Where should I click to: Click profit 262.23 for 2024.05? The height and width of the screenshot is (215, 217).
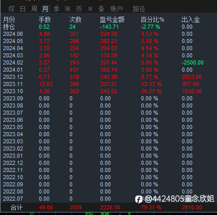tap(109, 41)
